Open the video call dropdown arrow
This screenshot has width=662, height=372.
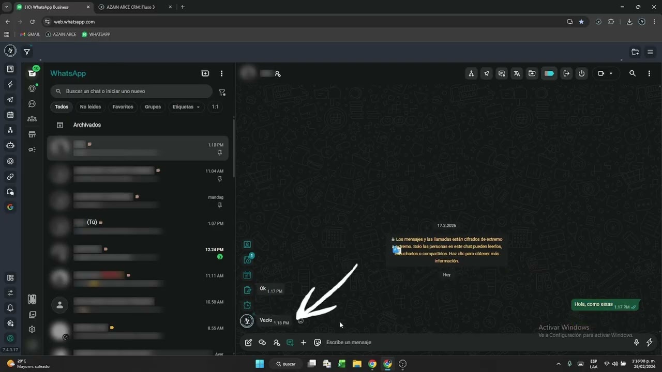coord(611,73)
